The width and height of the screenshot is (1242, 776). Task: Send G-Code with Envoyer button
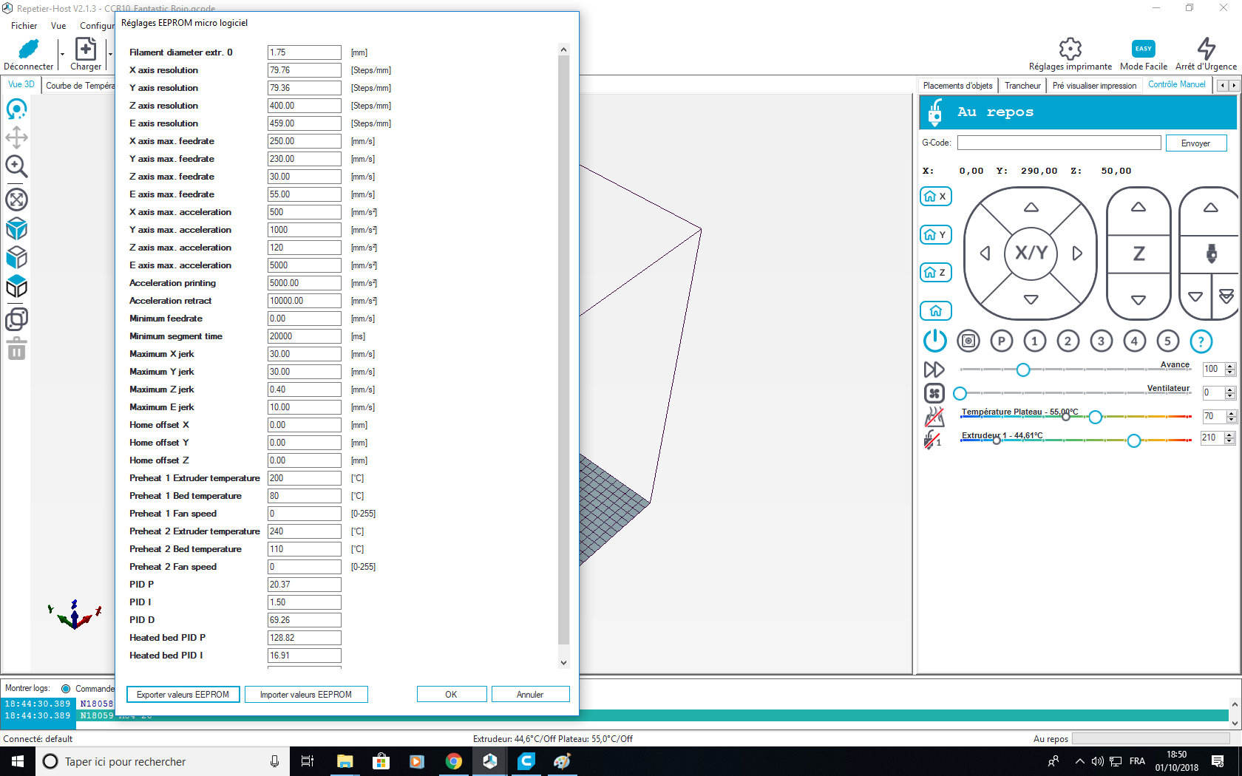click(1196, 143)
